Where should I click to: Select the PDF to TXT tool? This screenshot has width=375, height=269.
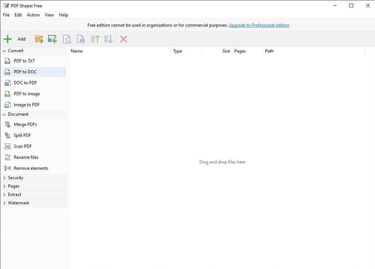[34, 61]
